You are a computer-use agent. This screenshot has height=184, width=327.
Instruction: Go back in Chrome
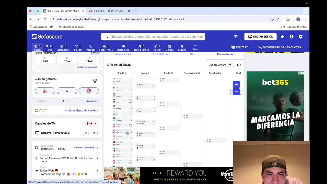click(31, 19)
